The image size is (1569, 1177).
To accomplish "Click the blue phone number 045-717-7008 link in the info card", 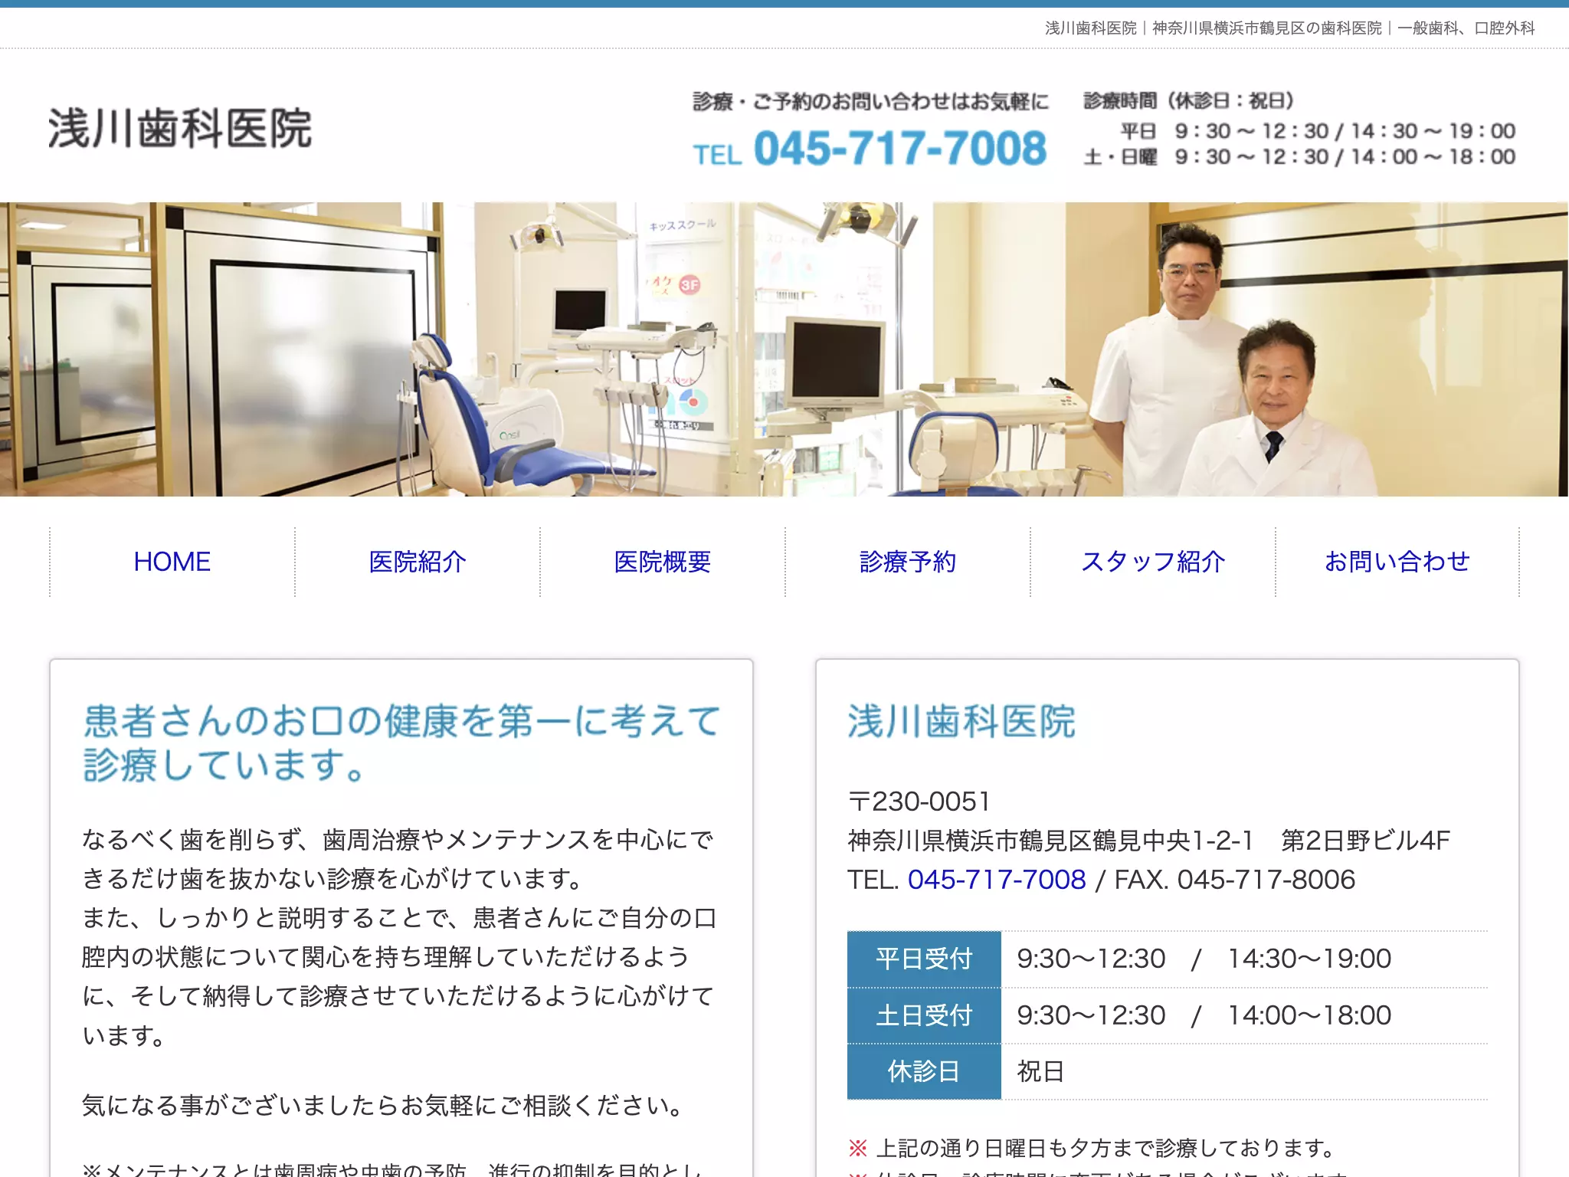I will pyautogui.click(x=997, y=880).
